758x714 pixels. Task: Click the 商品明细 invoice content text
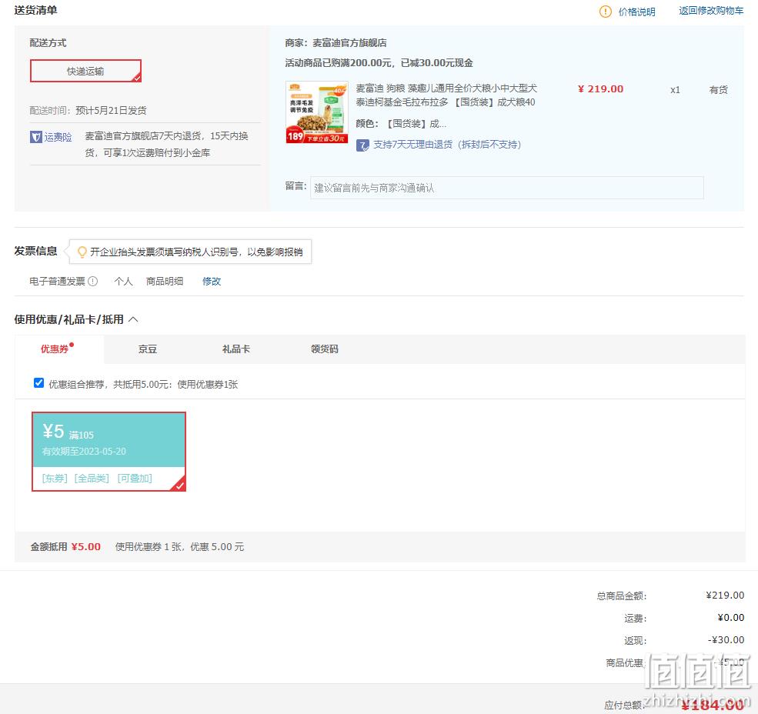(165, 282)
